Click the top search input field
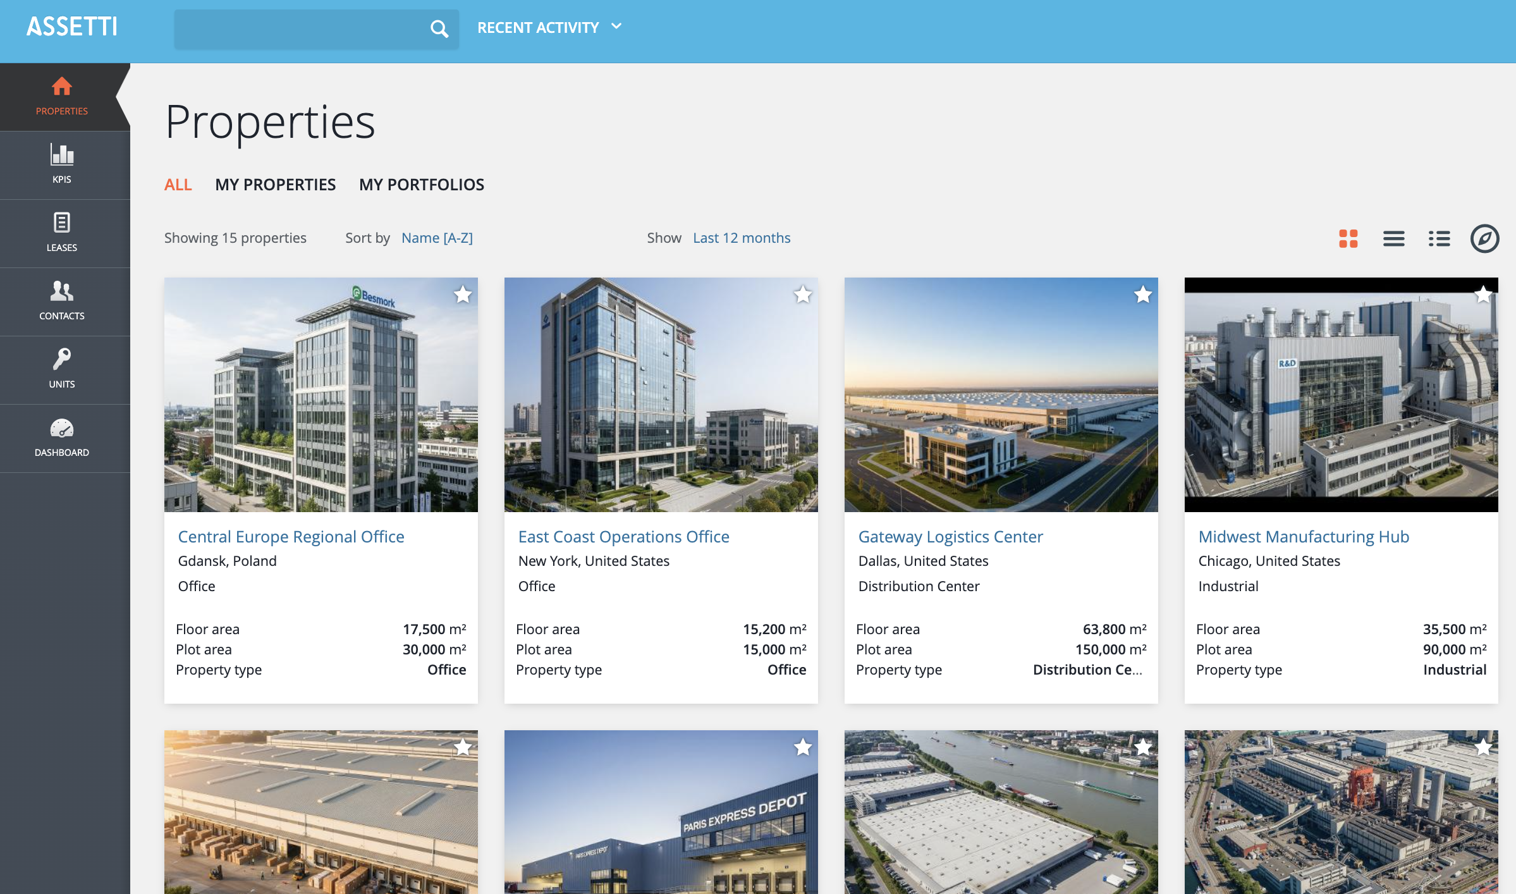This screenshot has height=894, width=1516. (x=297, y=29)
